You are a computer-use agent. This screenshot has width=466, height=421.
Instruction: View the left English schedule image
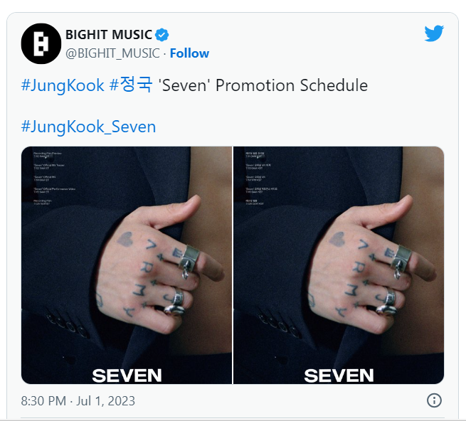(x=127, y=265)
